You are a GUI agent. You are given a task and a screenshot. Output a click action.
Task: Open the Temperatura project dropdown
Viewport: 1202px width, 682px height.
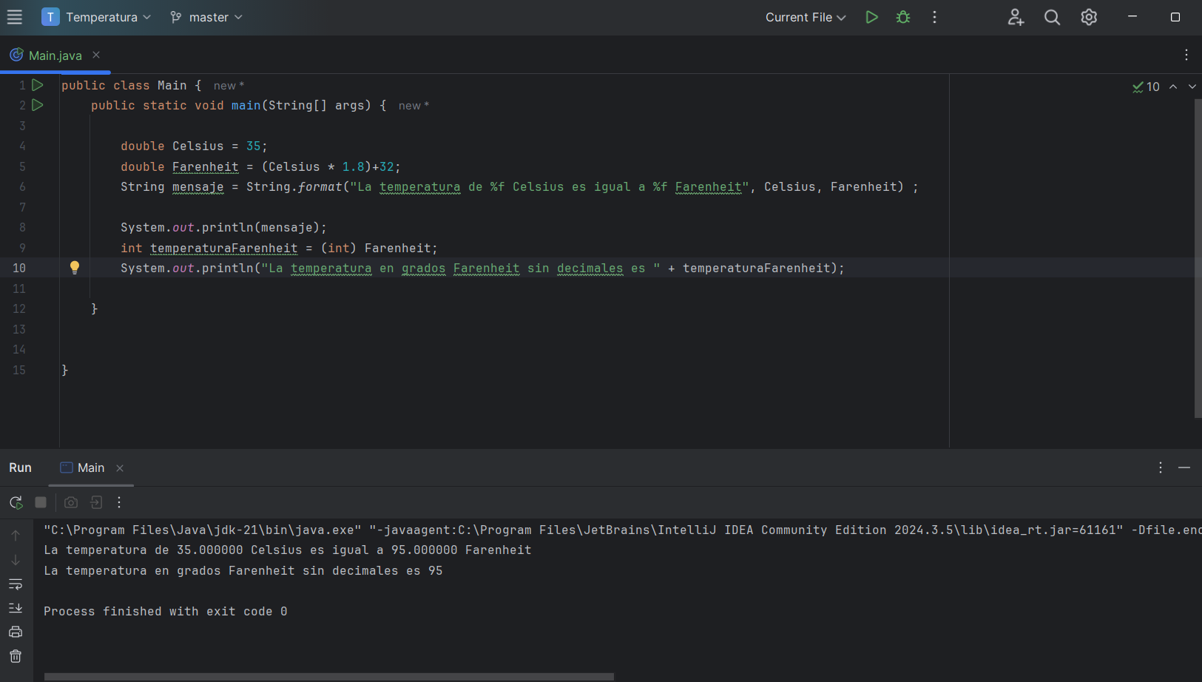tap(96, 17)
